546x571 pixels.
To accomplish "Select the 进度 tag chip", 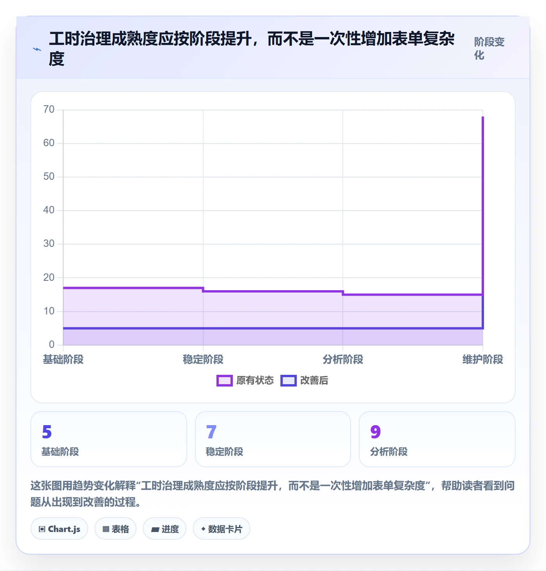I will pos(165,529).
